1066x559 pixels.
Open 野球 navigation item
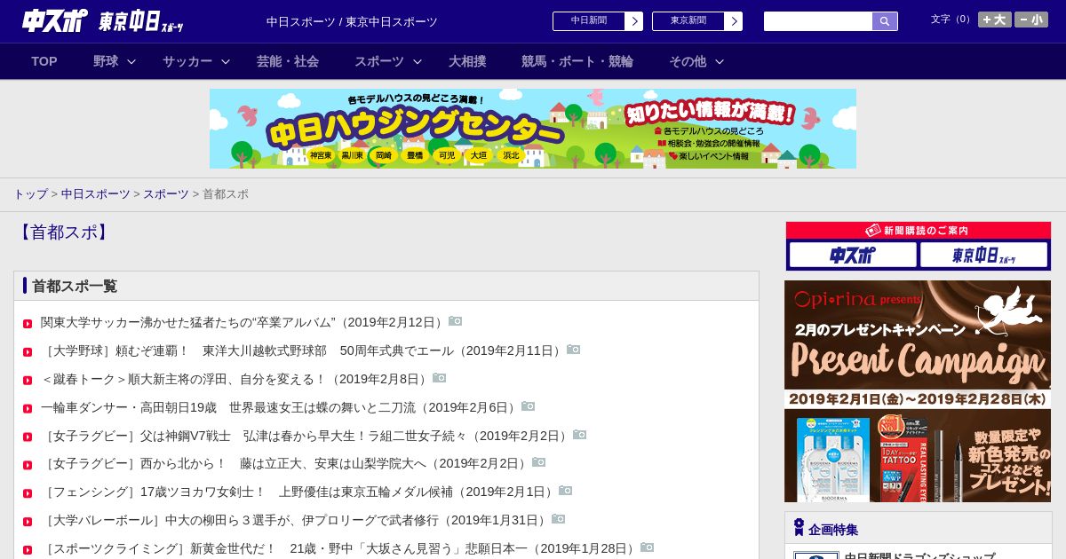tap(106, 61)
